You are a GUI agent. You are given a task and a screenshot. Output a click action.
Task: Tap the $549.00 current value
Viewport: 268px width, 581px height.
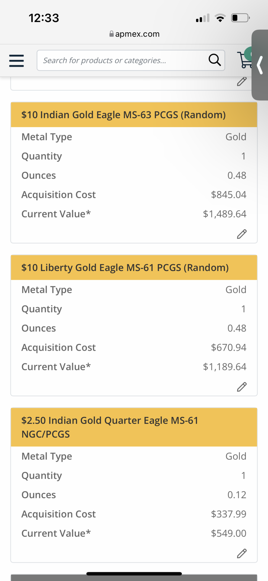click(229, 533)
